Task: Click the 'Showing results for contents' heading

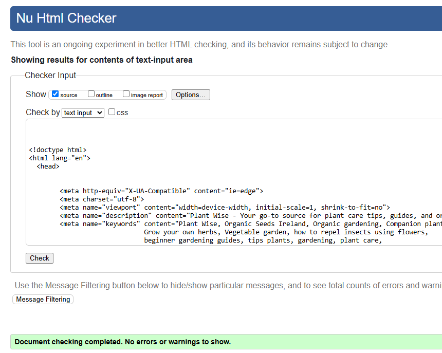Action: [x=102, y=60]
